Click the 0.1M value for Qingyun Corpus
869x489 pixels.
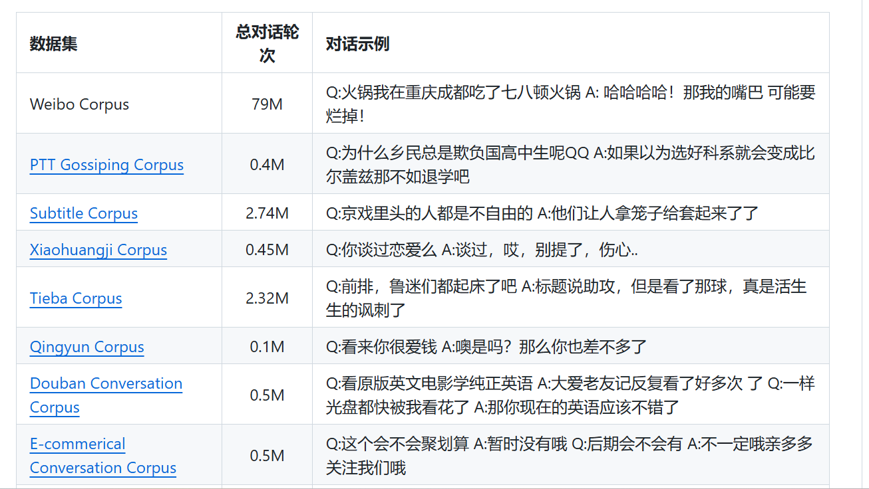(266, 347)
